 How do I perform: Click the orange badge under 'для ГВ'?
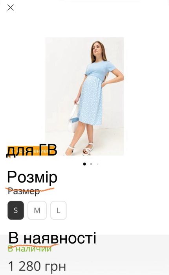click(27, 151)
